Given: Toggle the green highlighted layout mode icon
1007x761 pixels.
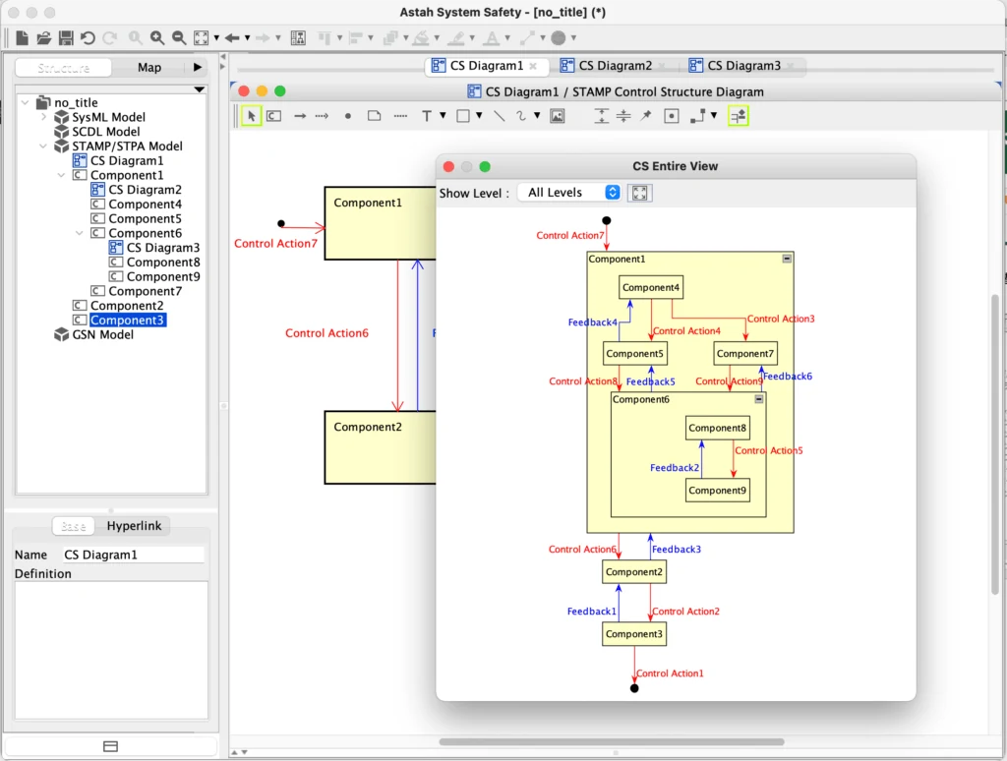Looking at the screenshot, I should click(x=738, y=116).
